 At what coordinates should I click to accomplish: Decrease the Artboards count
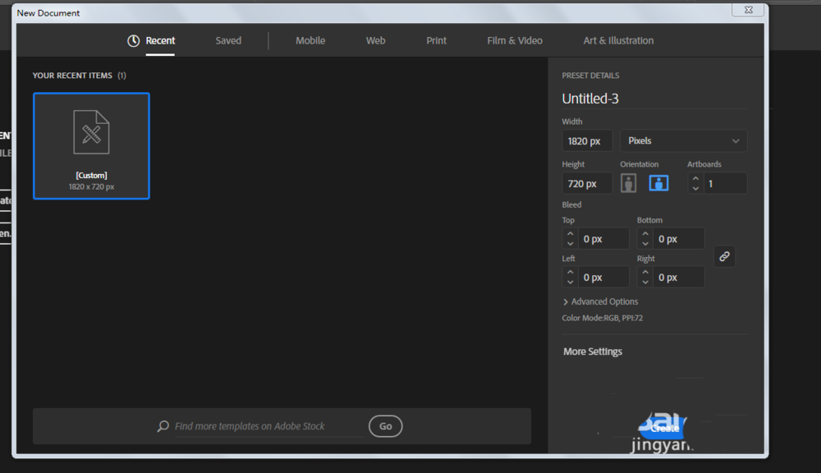click(695, 188)
